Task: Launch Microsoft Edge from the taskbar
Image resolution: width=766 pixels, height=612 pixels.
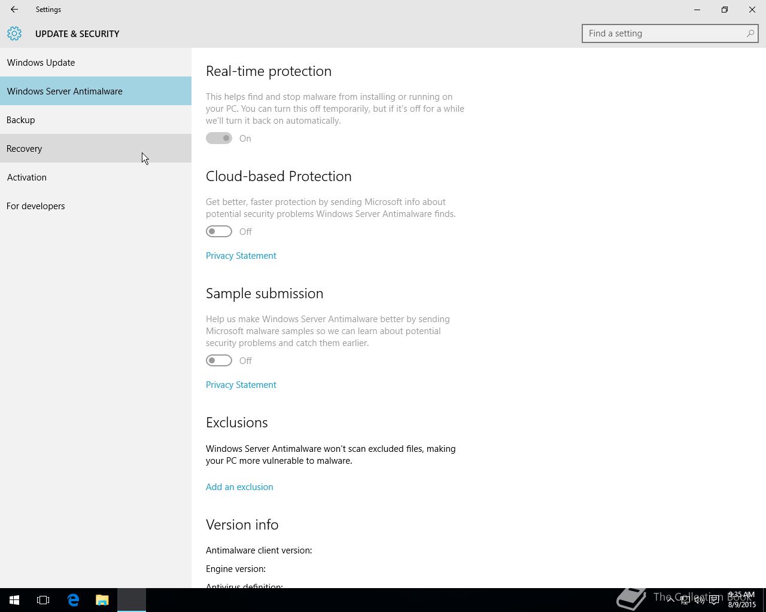Action: [x=73, y=600]
